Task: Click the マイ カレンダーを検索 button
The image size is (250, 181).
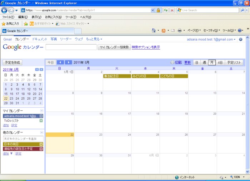Action: (114, 47)
